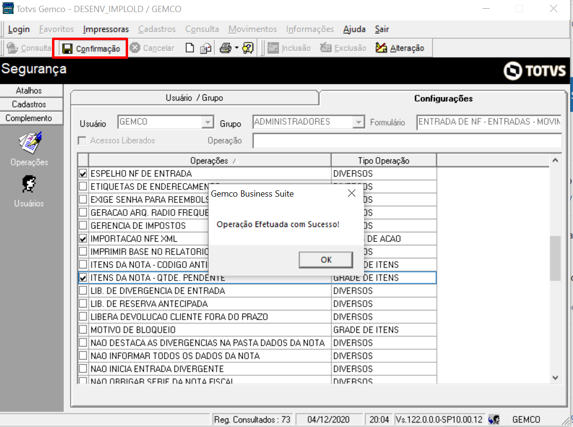
Task: Click the Cancelar toolbar button
Action: (152, 48)
